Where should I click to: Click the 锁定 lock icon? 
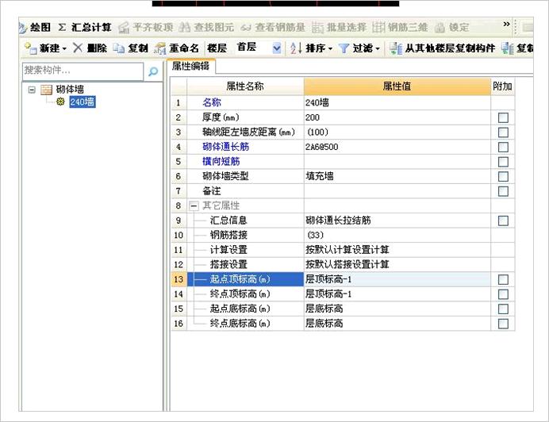(x=440, y=27)
